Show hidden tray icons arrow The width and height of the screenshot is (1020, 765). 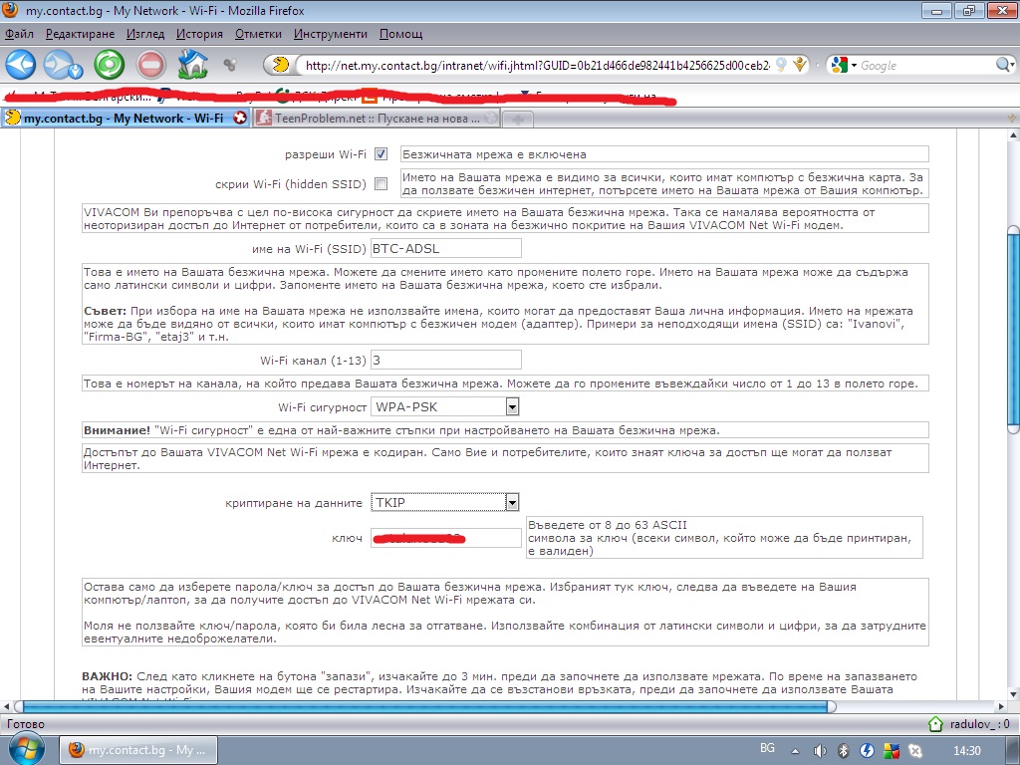[795, 751]
